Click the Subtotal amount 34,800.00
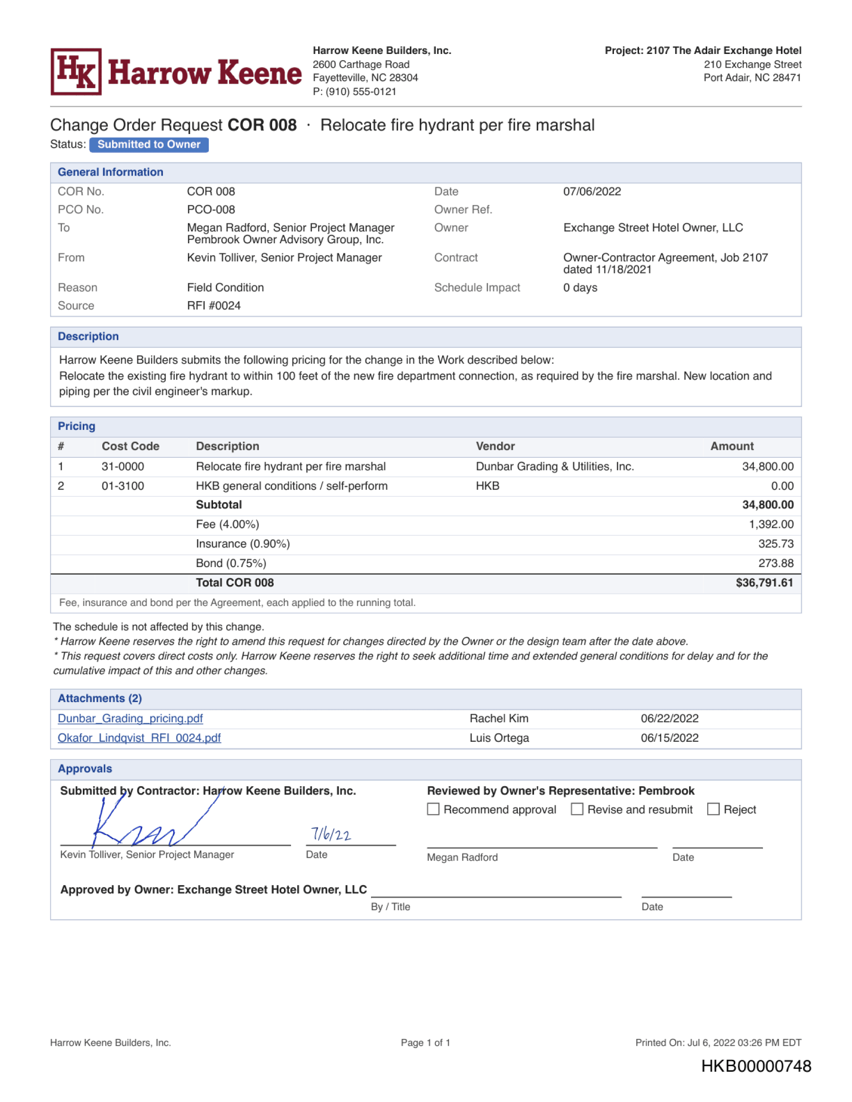The width and height of the screenshot is (852, 1102). [768, 505]
